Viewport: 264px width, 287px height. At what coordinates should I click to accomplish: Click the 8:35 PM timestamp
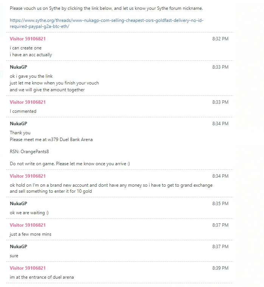click(x=220, y=204)
